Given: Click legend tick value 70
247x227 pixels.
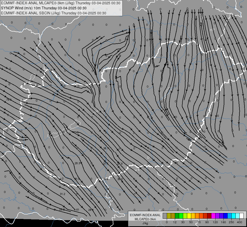Looking at the screenshot, I should coord(199,222).
